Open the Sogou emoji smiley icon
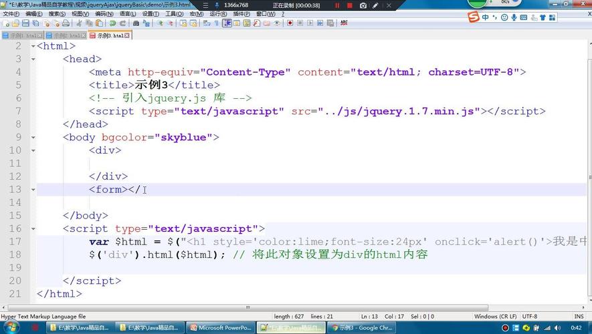Image resolution: width=592 pixels, height=334 pixels. pyautogui.click(x=504, y=17)
